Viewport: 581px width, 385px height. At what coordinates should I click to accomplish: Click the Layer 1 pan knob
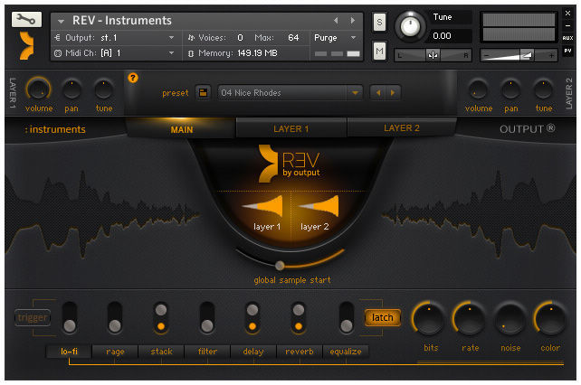(x=71, y=89)
